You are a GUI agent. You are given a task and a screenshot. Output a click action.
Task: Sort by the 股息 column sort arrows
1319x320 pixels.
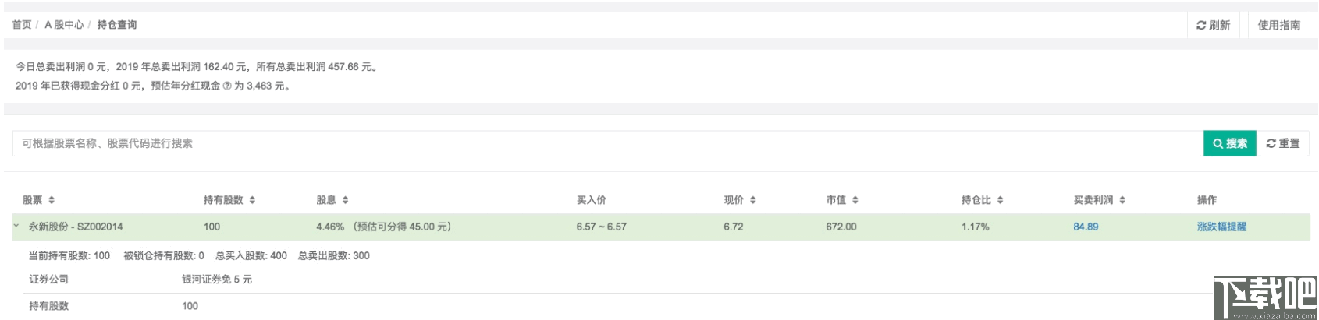coord(345,200)
